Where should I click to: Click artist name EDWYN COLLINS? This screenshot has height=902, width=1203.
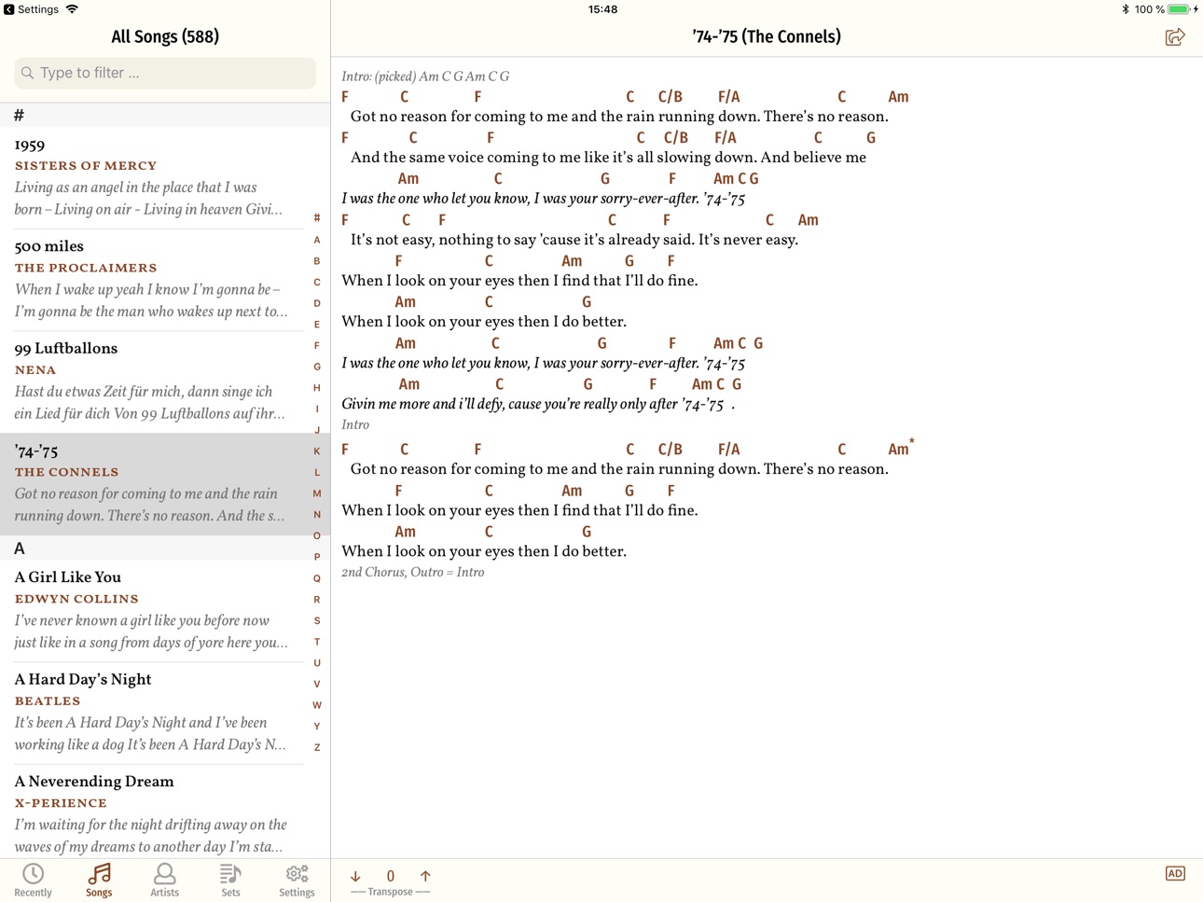[x=76, y=599]
